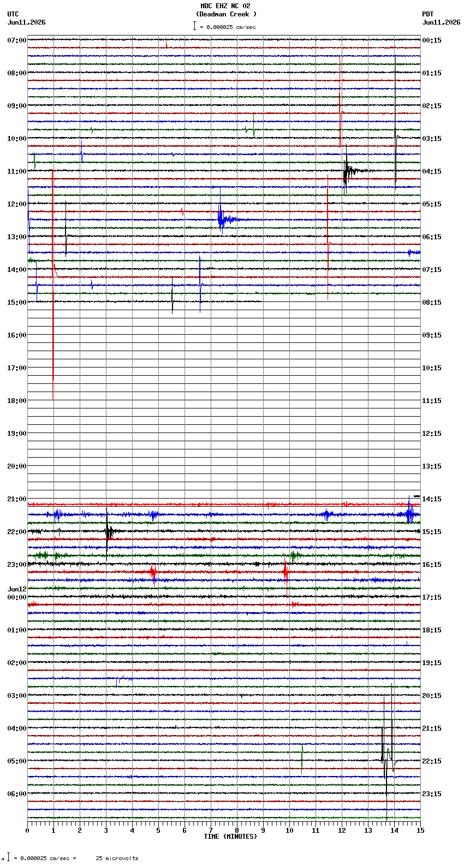
Task: Click the 22:00 UTC time label
Action: pos(17,532)
